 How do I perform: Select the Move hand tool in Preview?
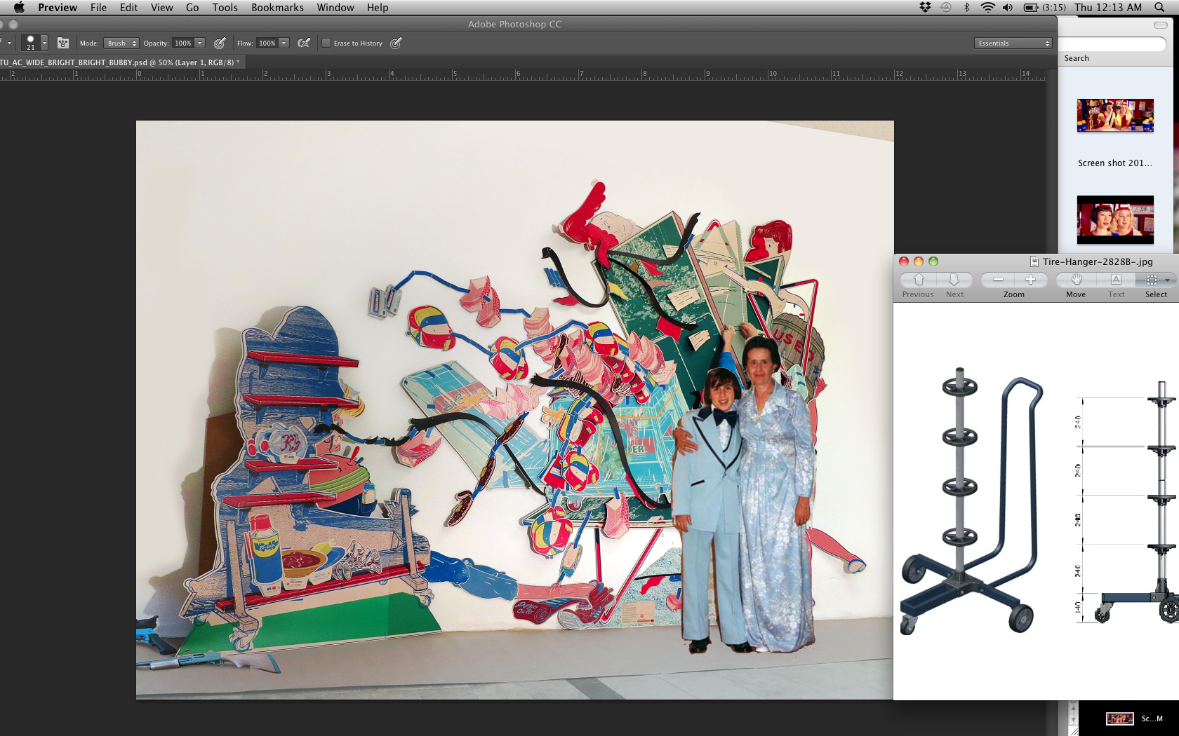[x=1076, y=280]
